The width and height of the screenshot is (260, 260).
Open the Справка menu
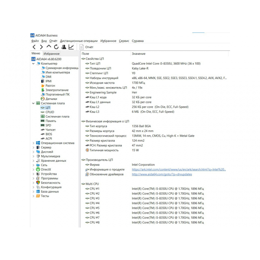[x=138, y=41]
